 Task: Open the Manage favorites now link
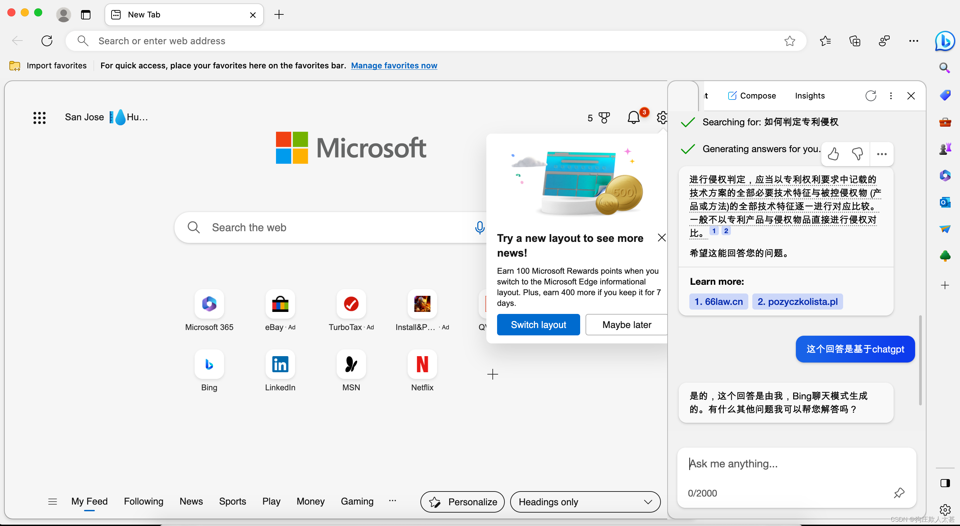click(x=394, y=66)
